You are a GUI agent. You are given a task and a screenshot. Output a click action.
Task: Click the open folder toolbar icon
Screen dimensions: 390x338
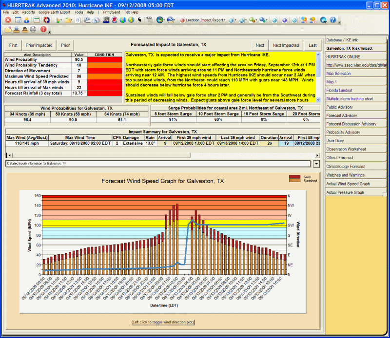coord(68,20)
